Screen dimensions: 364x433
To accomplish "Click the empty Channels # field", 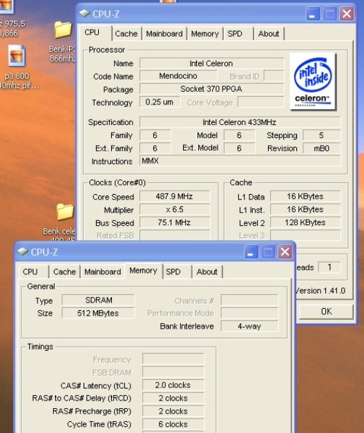I will pos(249,300).
